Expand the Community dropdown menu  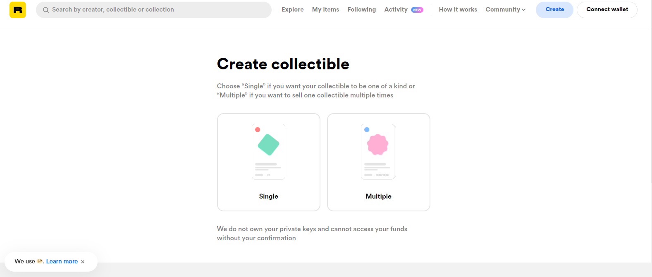(503, 9)
